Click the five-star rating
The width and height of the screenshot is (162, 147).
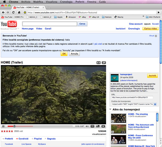7,131
